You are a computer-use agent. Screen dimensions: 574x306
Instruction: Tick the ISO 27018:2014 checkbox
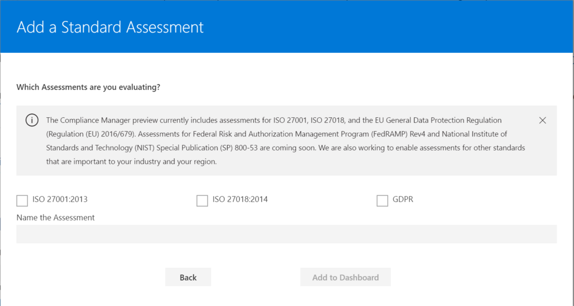pyautogui.click(x=202, y=200)
